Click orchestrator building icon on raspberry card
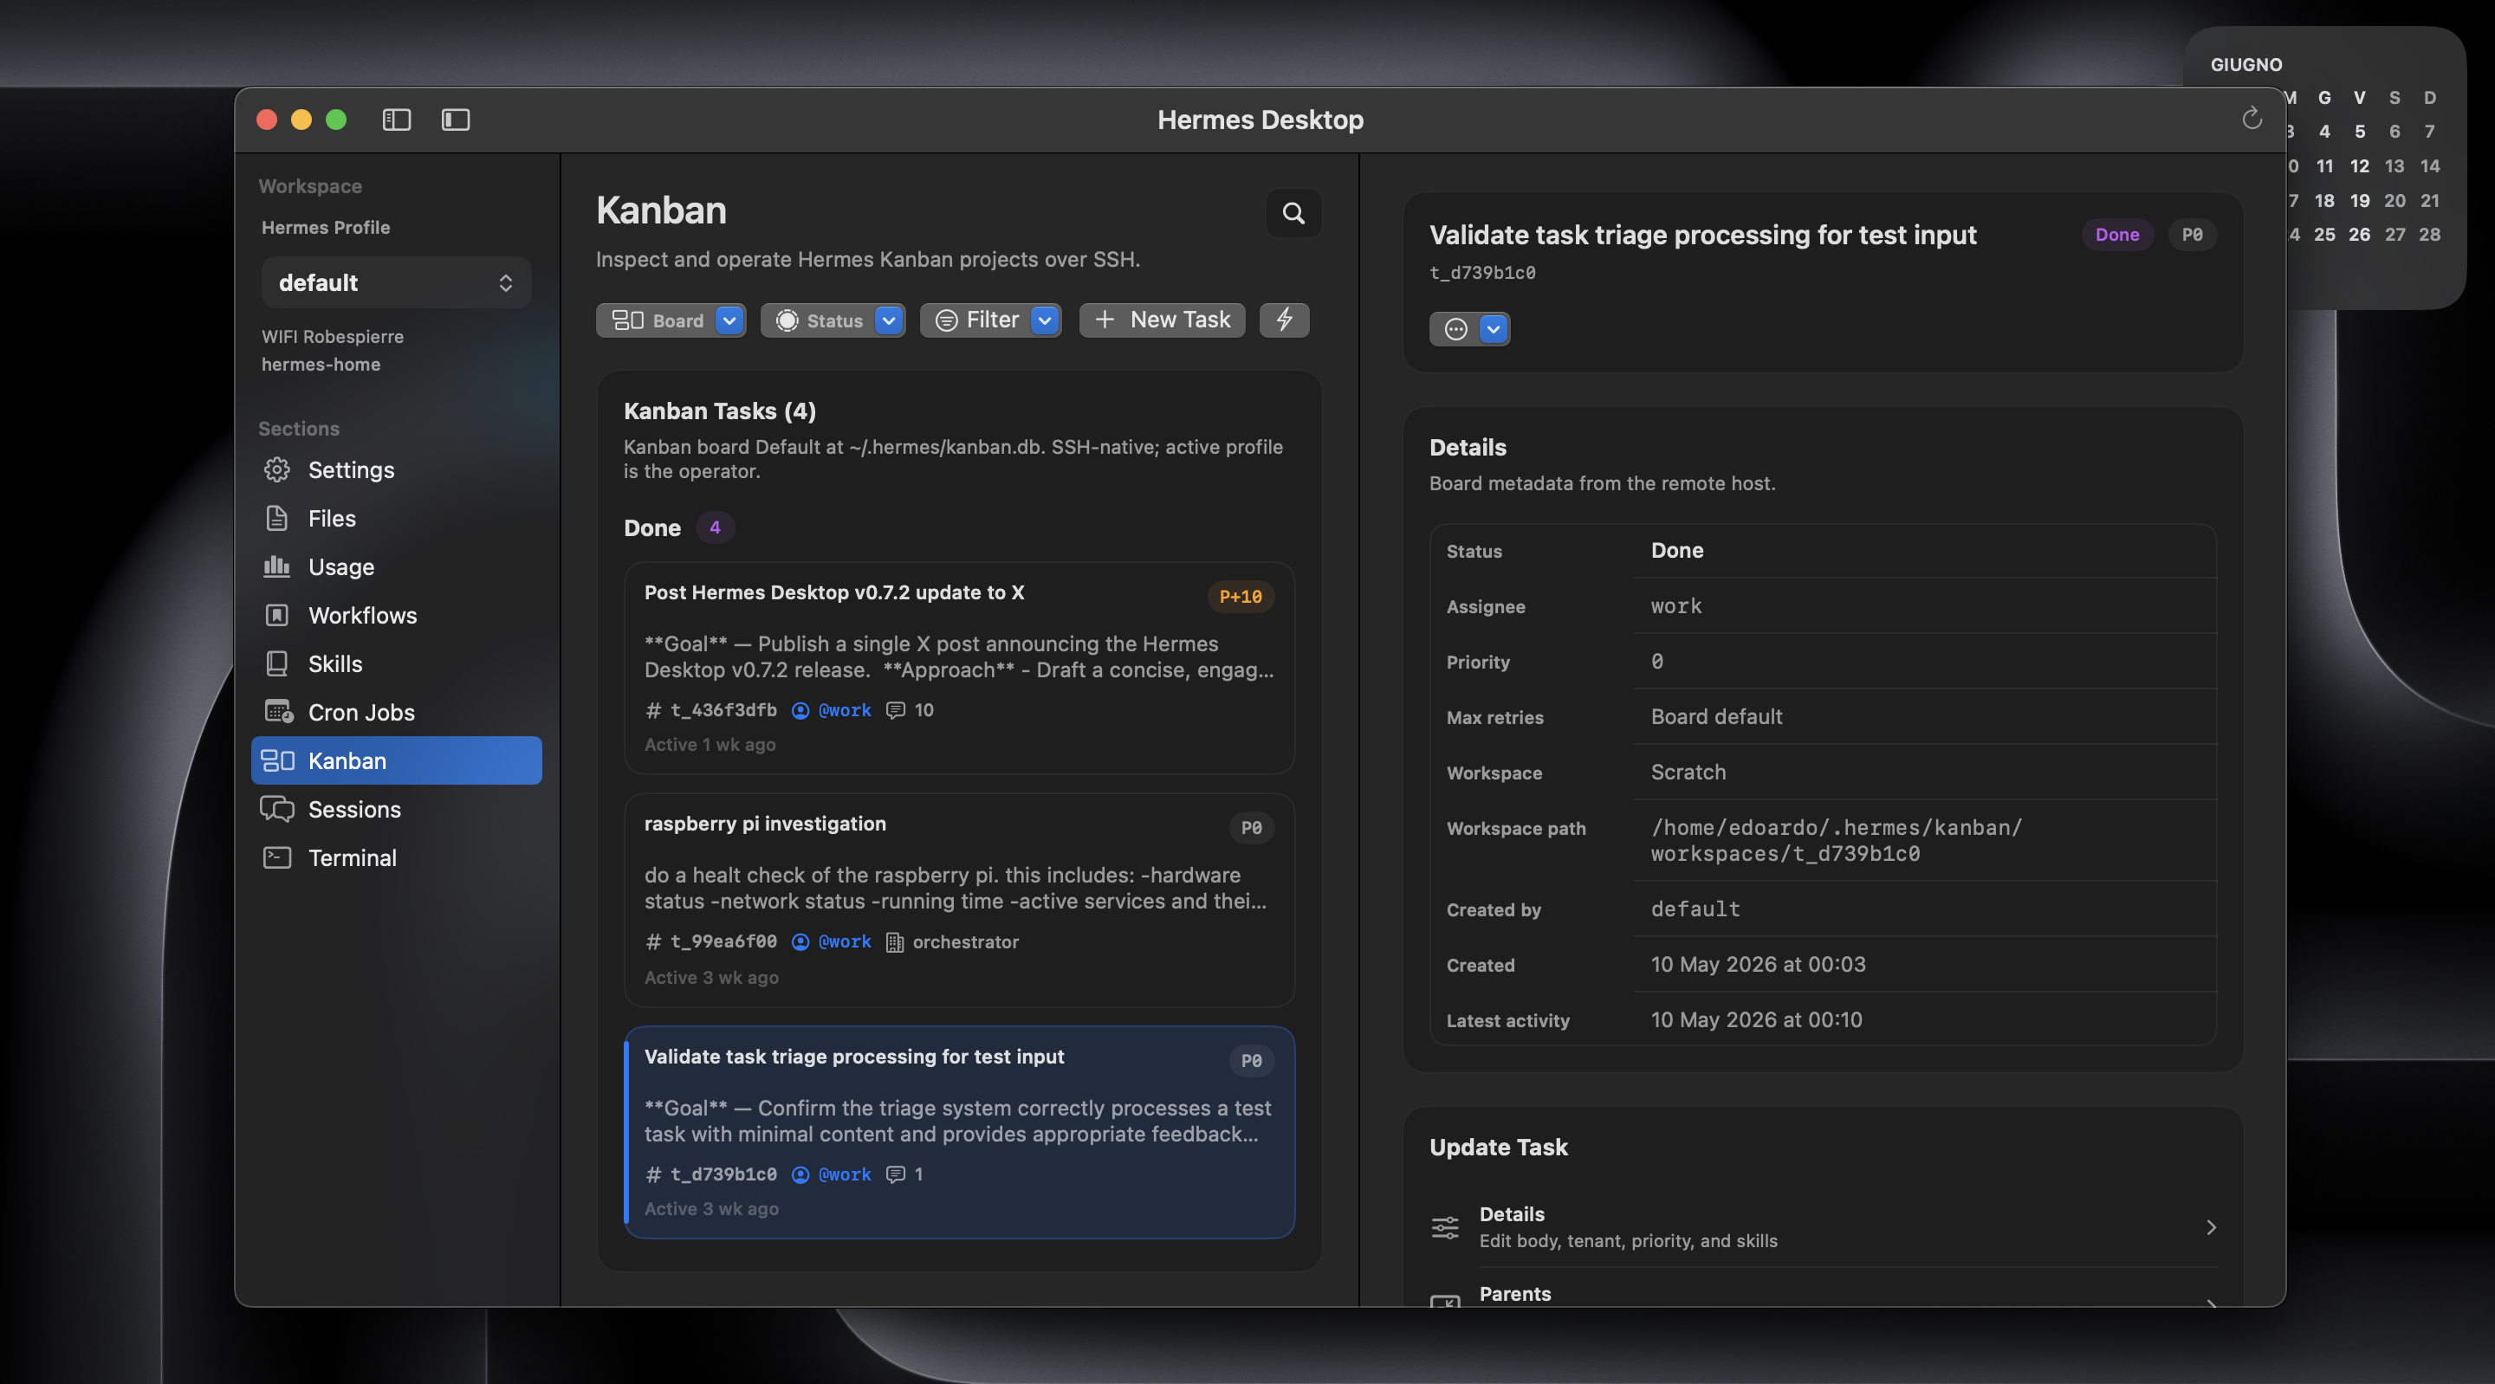2495x1384 pixels. click(x=895, y=942)
